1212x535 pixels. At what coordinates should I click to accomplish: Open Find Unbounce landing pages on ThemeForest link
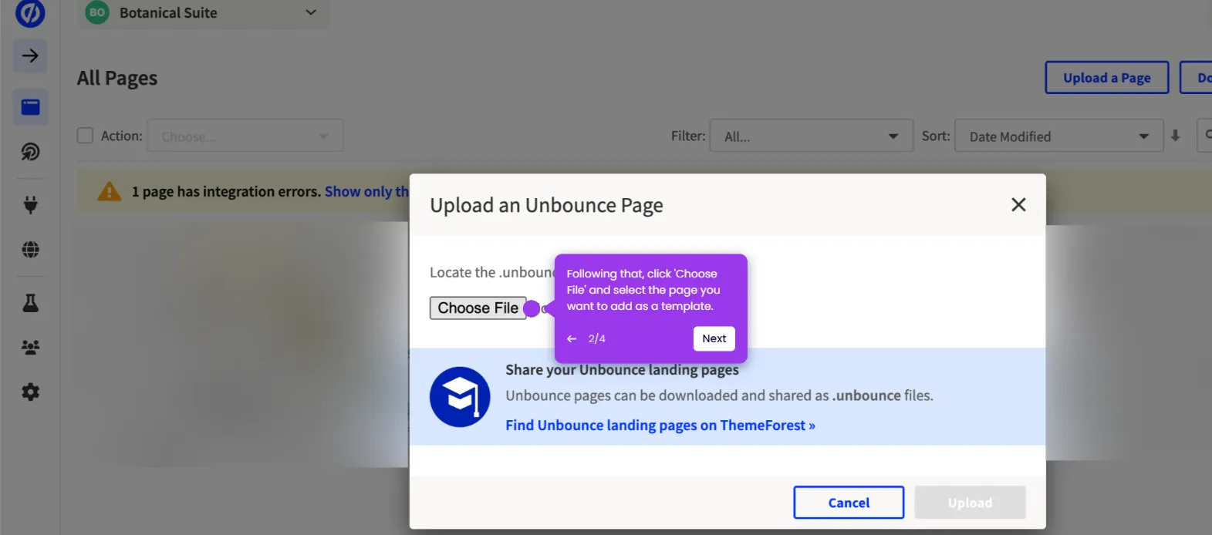click(660, 425)
